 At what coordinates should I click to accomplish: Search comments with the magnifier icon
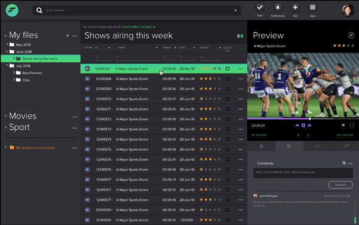pyautogui.click(x=344, y=163)
